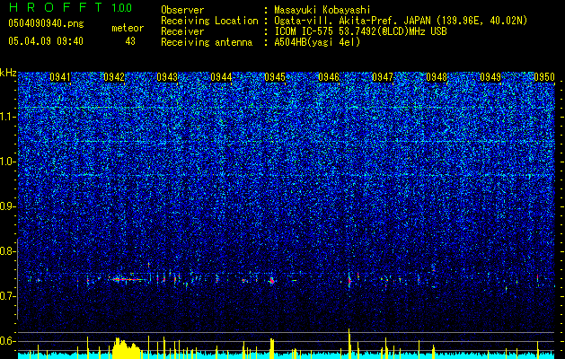The image size is (565, 359).
Task: Click the 0949 time marker
Action: click(490, 77)
